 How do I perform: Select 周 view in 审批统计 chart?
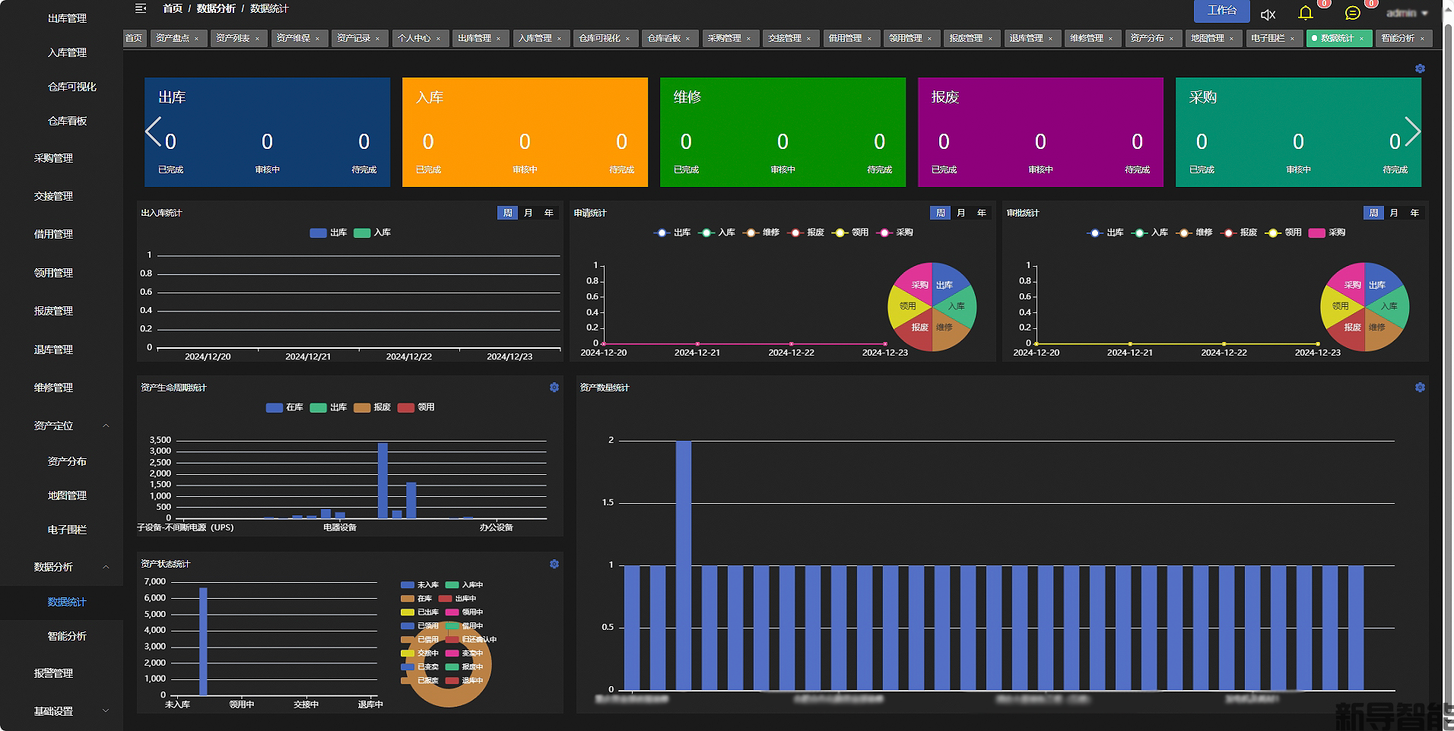pos(1373,214)
